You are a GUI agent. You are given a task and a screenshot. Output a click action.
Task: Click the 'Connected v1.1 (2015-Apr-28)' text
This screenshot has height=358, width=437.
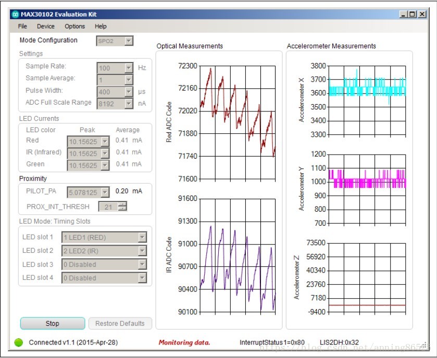point(73,342)
